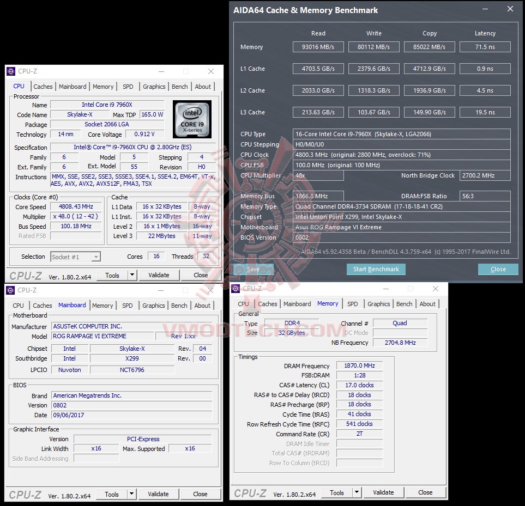Open Graphics tab in top CPU-Z window
Viewport: 525px width, 506px height.
(154, 87)
